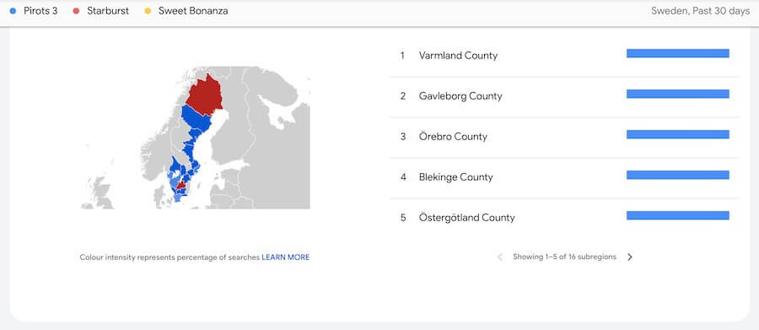Open the LEARN MORE link

[286, 257]
